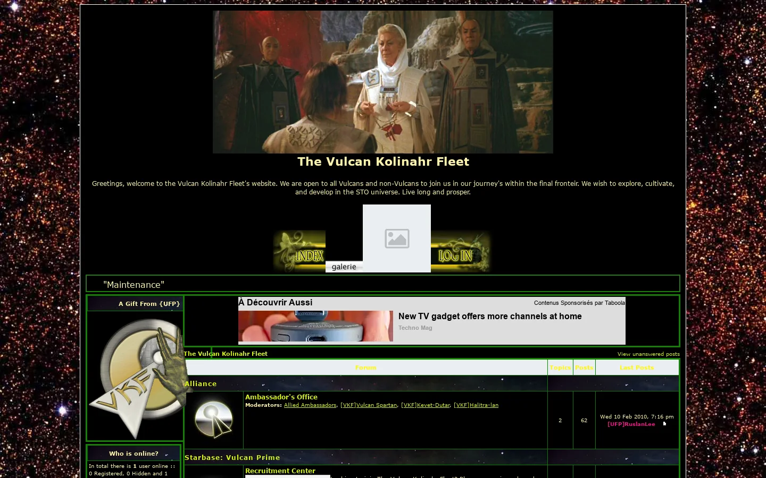Open [VKF]Halitra-lan moderator profile

[476, 405]
